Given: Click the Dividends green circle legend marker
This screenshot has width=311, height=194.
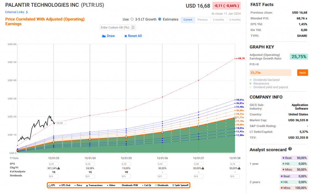Looking at the screenshot, I should pyautogui.click(x=156, y=185).
